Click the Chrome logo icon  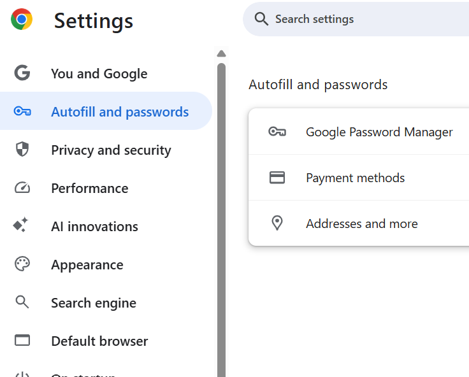click(22, 20)
